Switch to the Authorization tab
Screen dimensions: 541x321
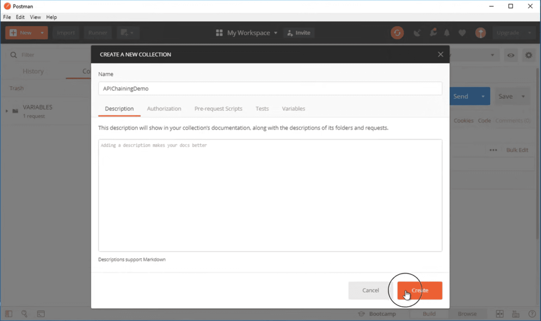click(164, 108)
